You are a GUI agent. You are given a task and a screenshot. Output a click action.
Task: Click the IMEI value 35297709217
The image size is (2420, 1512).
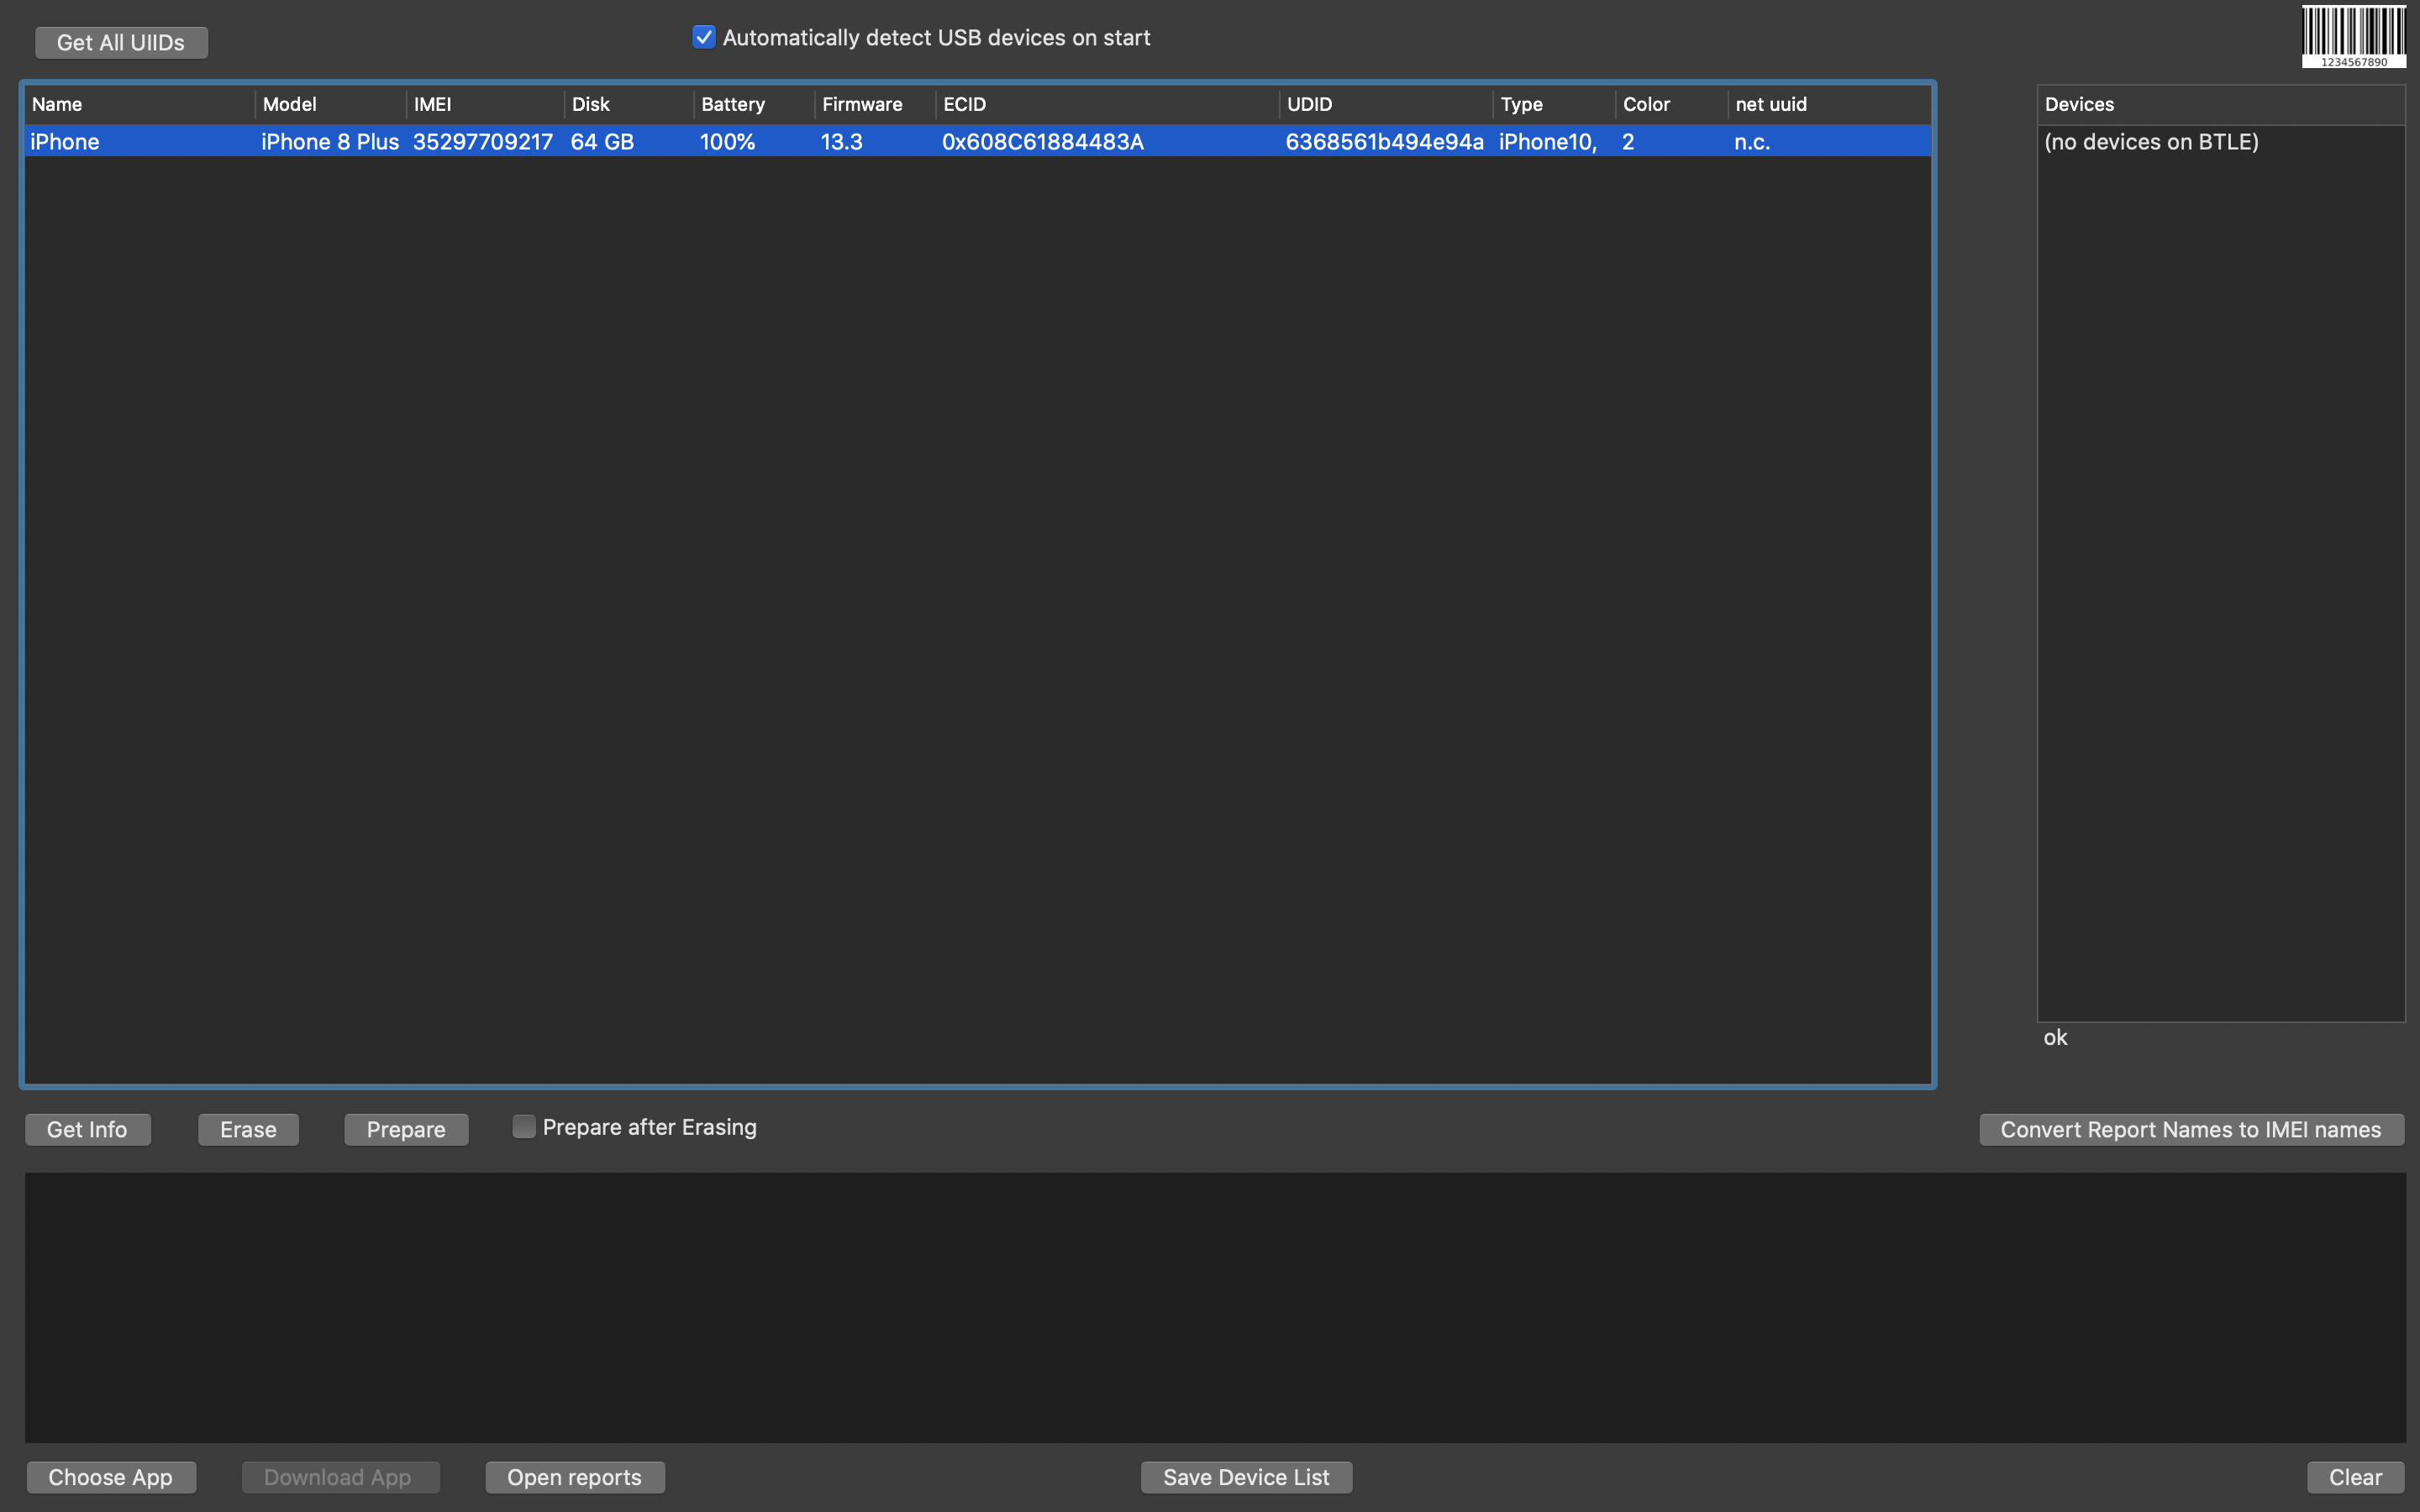[483, 141]
